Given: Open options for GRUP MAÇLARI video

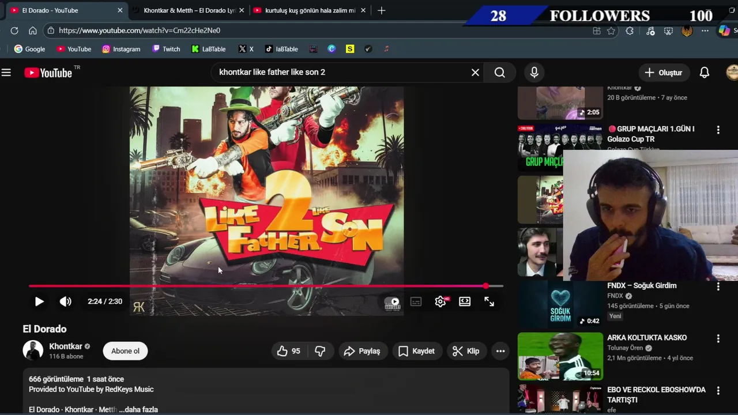Looking at the screenshot, I should pyautogui.click(x=718, y=130).
